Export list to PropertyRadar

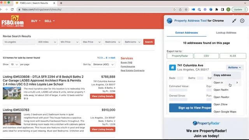coord(180,56)
